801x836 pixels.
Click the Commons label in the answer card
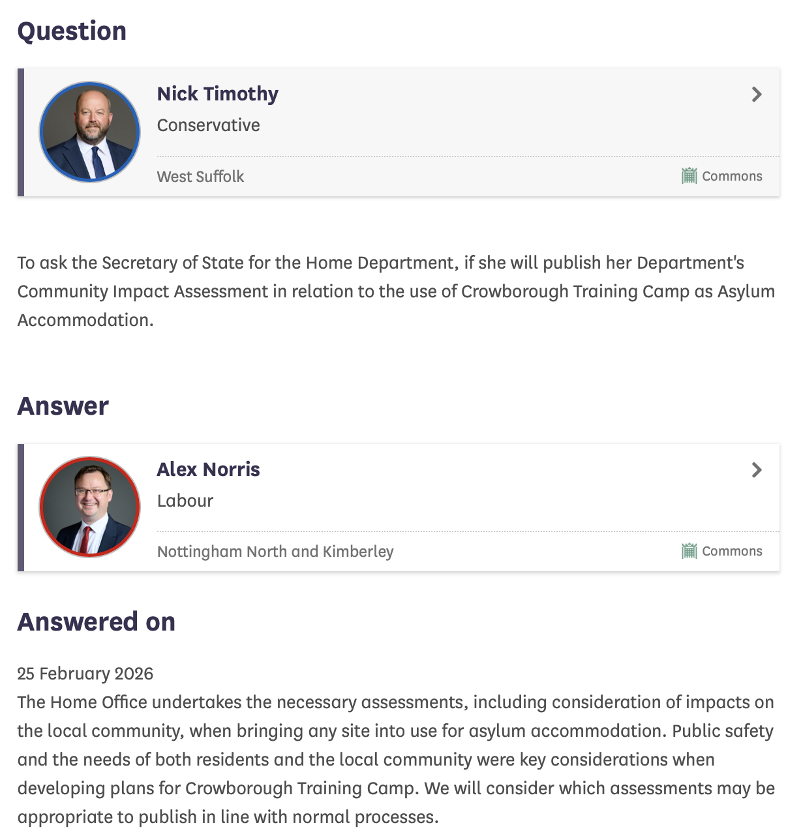coord(732,551)
